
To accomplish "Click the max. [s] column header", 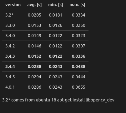I will point(77,5).
